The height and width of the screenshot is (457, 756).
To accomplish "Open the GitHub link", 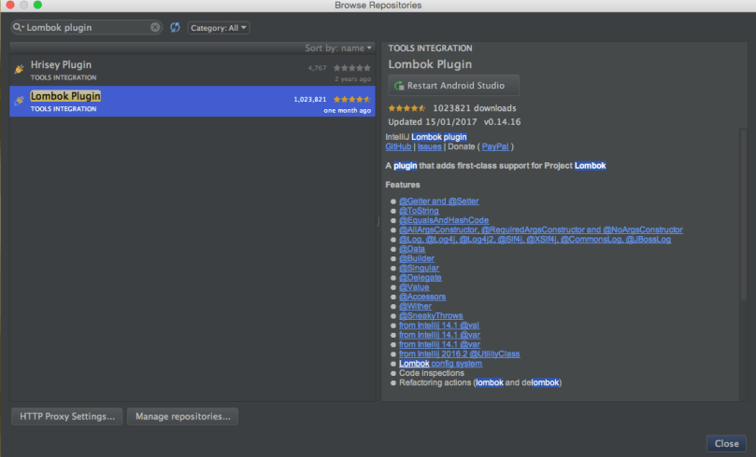I will (x=398, y=146).
